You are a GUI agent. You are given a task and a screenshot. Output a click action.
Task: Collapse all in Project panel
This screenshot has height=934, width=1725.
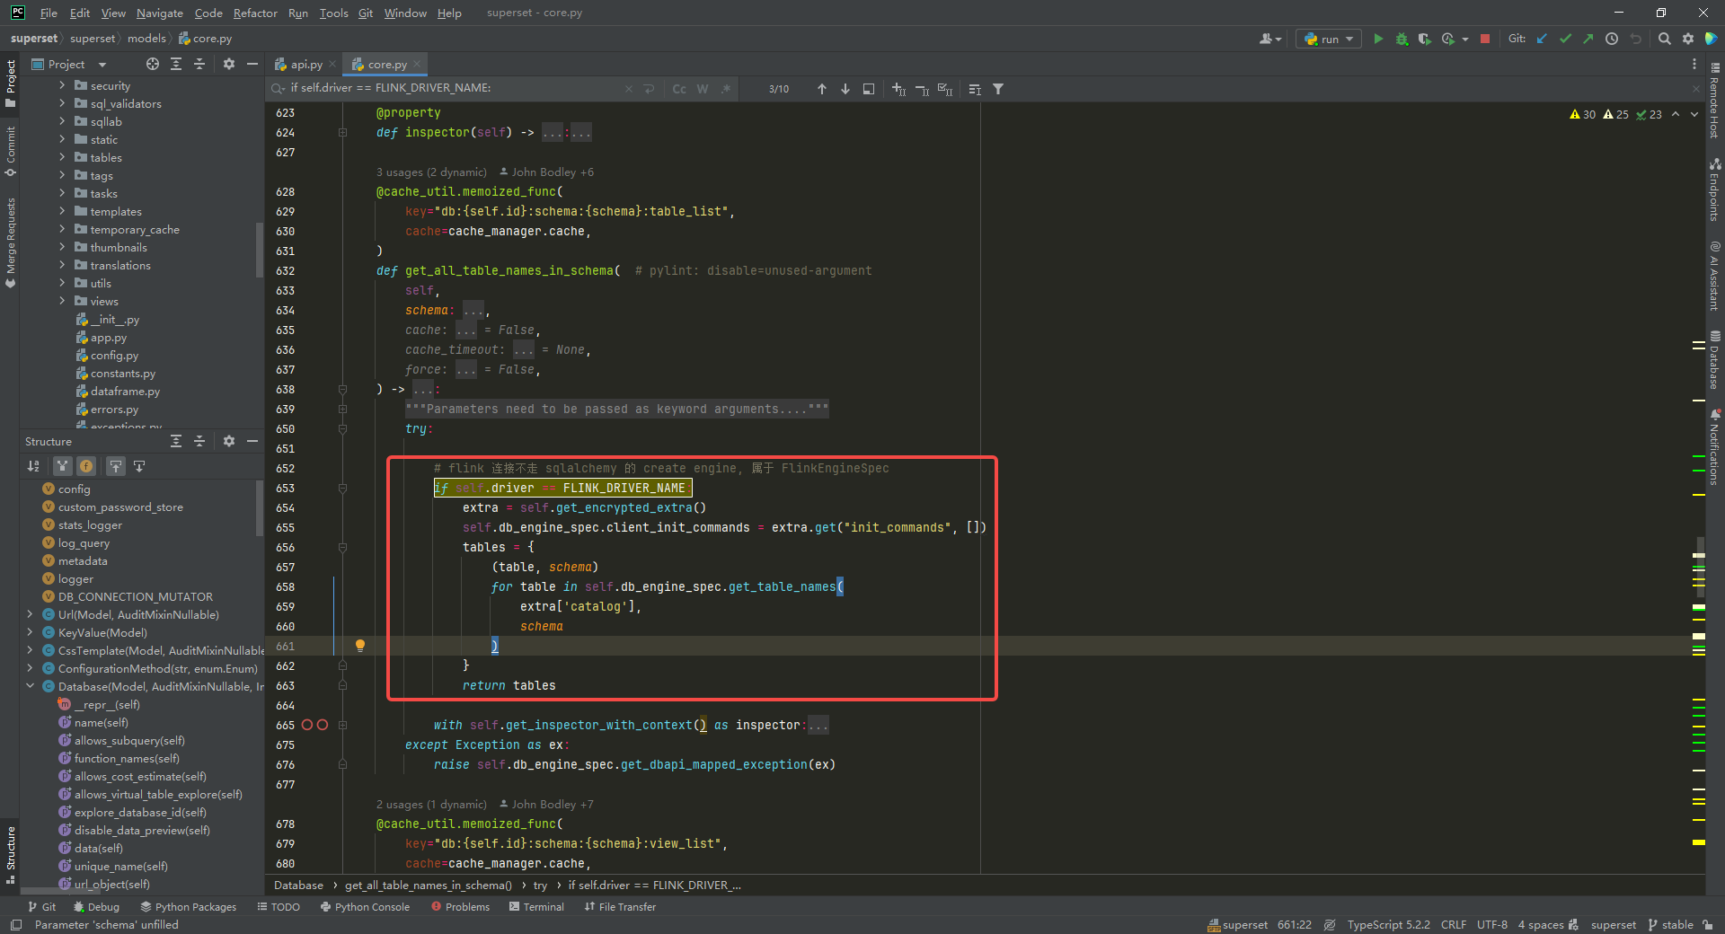point(199,64)
